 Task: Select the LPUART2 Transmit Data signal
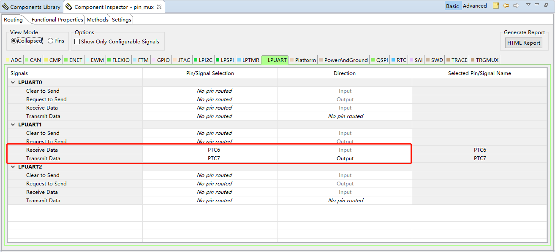click(x=43, y=201)
